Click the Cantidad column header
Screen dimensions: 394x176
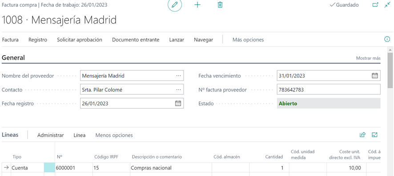(x=274, y=157)
